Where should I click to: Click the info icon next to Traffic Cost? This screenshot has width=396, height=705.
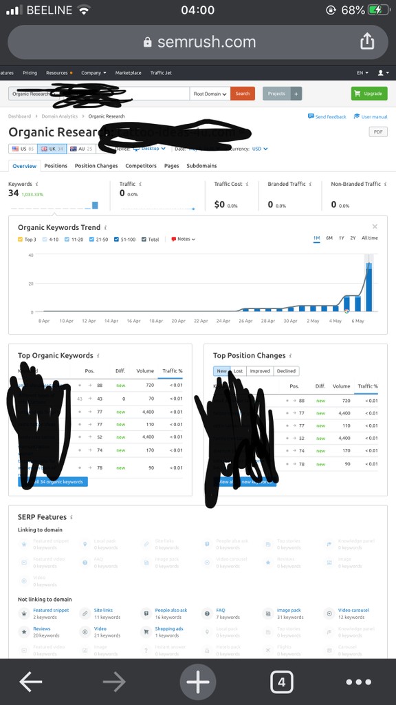click(x=247, y=184)
